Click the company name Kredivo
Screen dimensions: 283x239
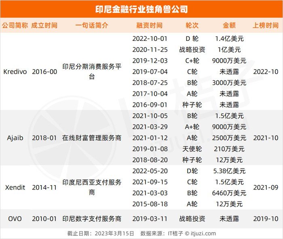pyautogui.click(x=15, y=72)
